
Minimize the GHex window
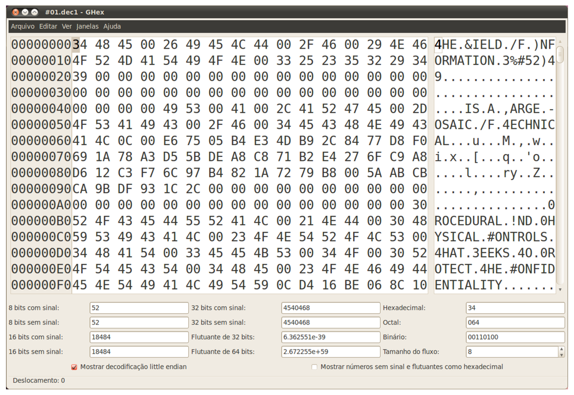tap(25, 12)
